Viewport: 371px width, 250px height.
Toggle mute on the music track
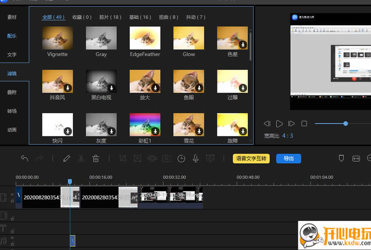[x=12, y=238]
